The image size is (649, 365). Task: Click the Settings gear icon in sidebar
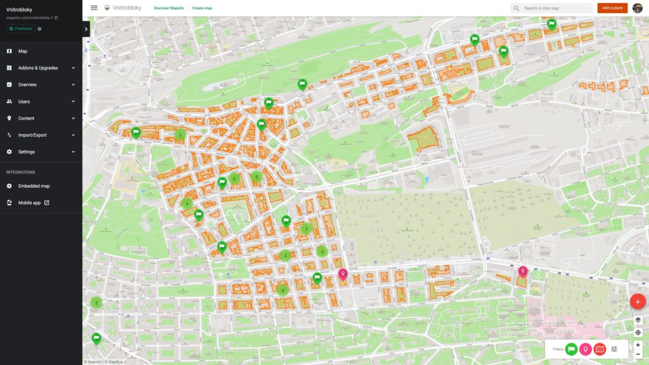[9, 152]
